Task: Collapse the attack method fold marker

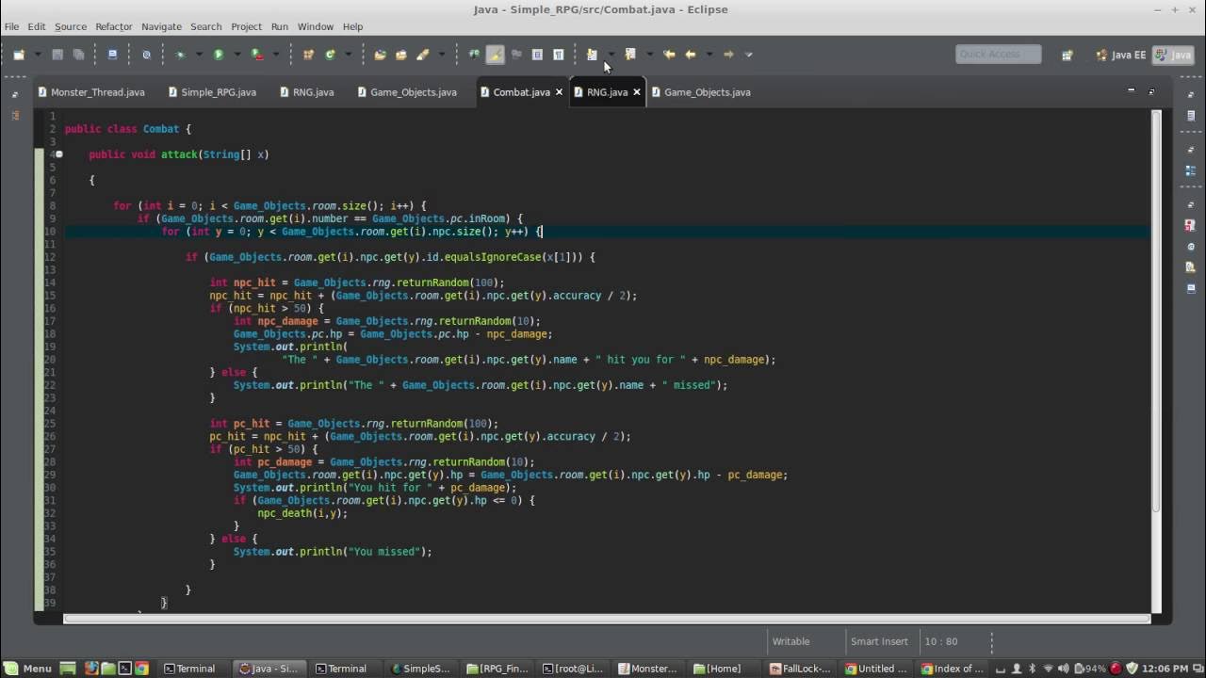Action: [x=58, y=154]
